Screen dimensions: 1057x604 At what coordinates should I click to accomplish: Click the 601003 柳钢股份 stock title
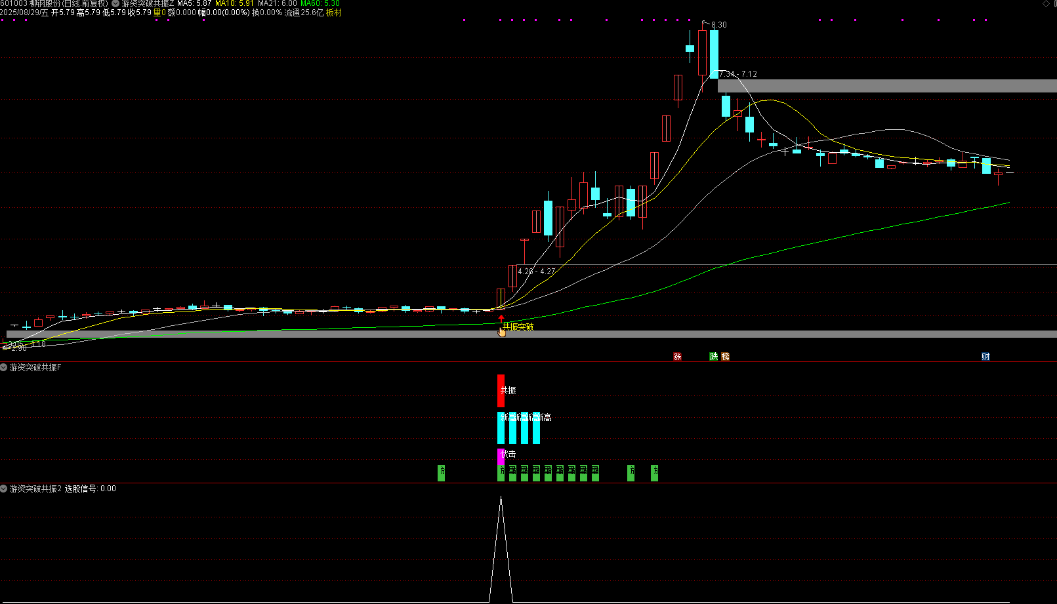click(54, 4)
